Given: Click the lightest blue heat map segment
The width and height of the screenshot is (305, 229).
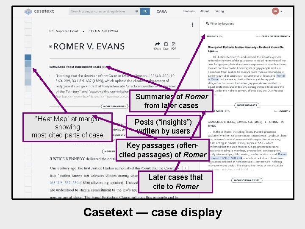Looking at the screenshot, I should (x=28, y=76).
